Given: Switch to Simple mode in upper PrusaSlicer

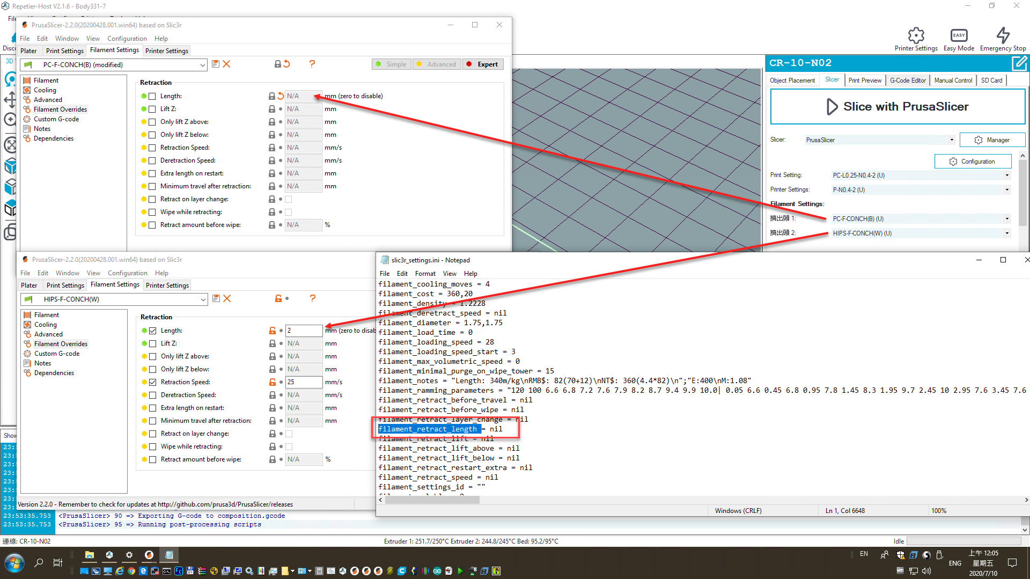Looking at the screenshot, I should 391,64.
